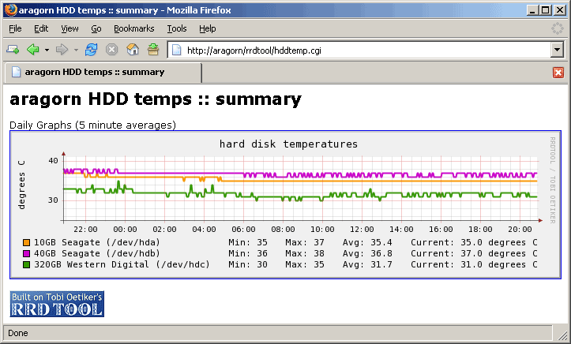Click the "Daily Graphs (5 minute averages)" text
The height and width of the screenshot is (344, 571).
pyautogui.click(x=92, y=125)
